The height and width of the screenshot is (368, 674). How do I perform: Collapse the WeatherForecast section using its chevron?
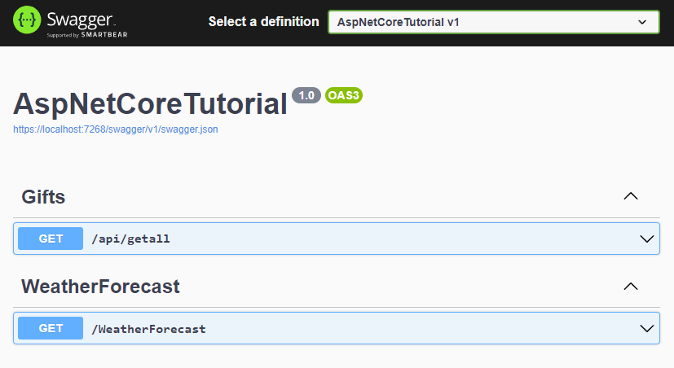coord(630,287)
